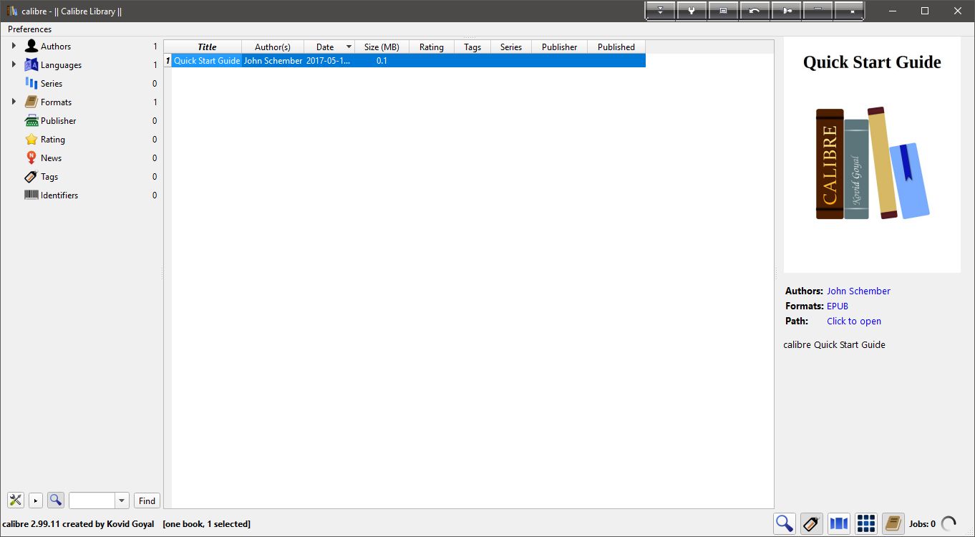Sort by the Publisher column header
Viewport: 975px width, 537px height.
pos(560,47)
